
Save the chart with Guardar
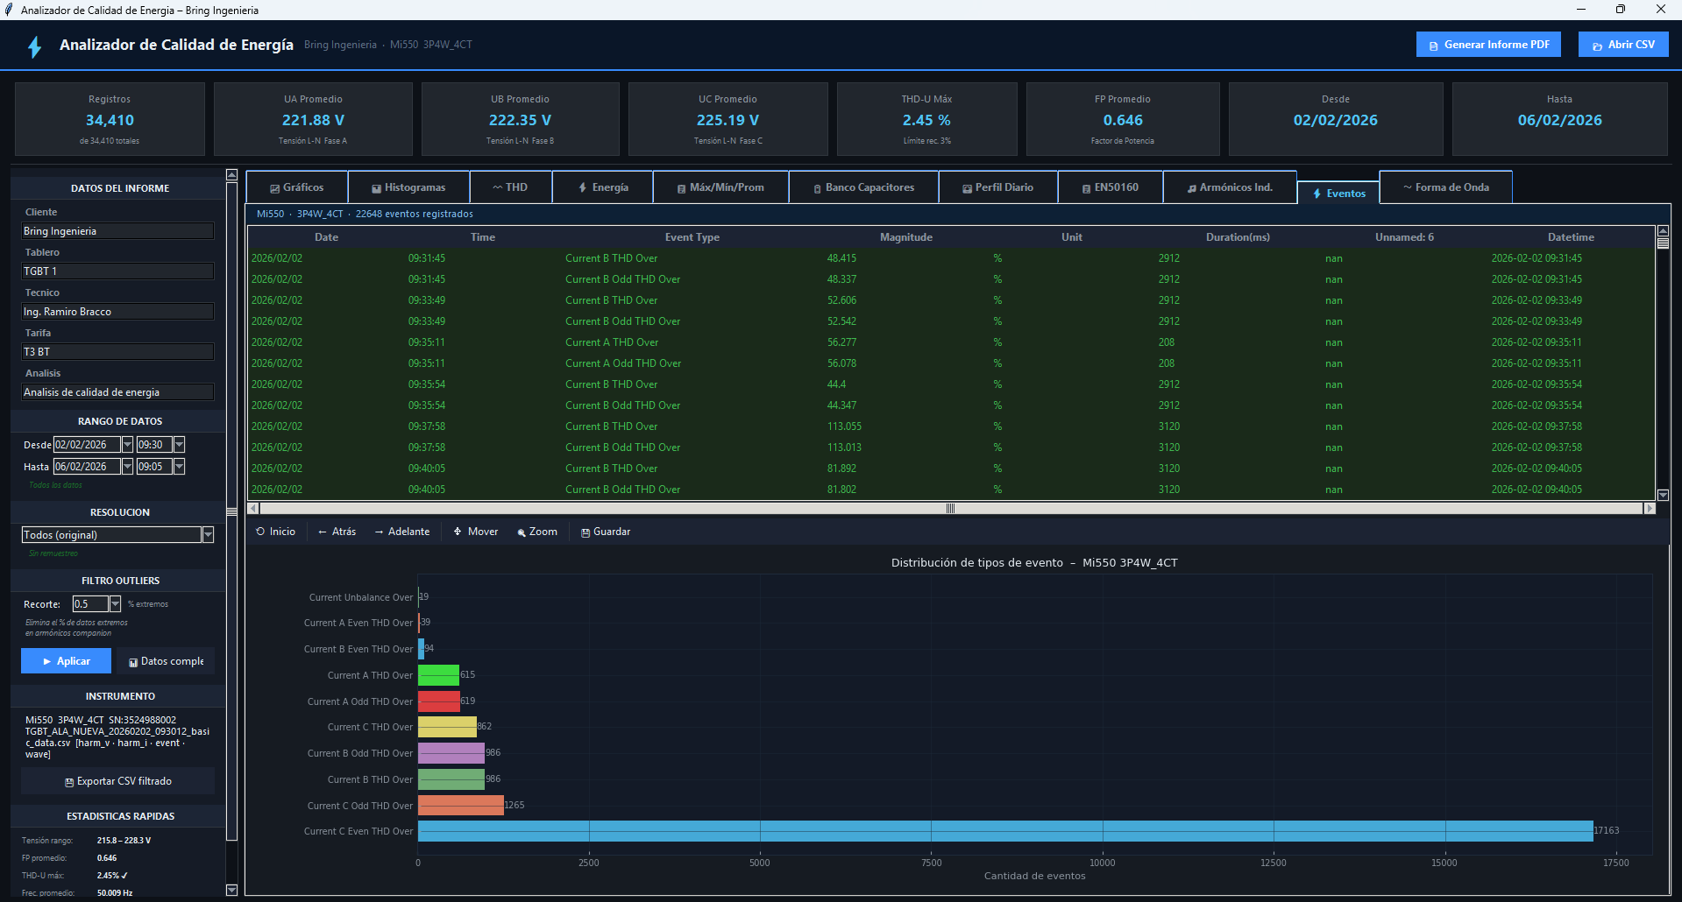pyautogui.click(x=605, y=532)
